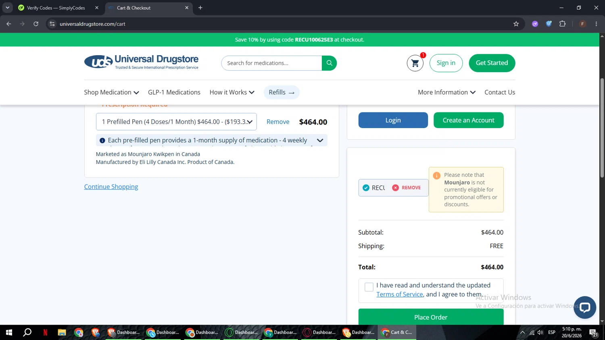This screenshot has height=340, width=605.
Task: Focus the Search for medications field
Action: pos(271,63)
